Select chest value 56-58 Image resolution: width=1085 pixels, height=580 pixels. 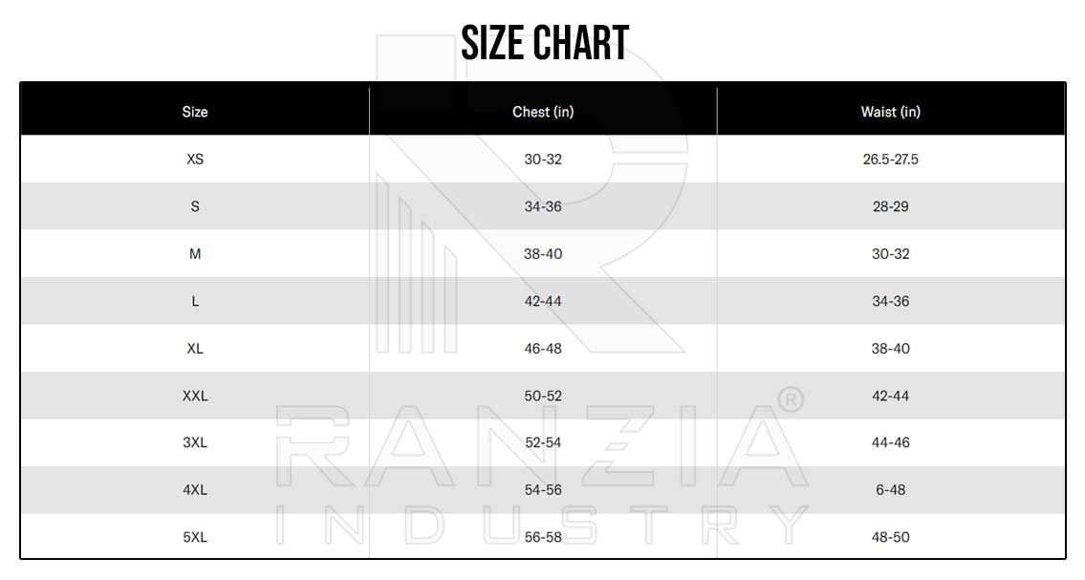(543, 537)
